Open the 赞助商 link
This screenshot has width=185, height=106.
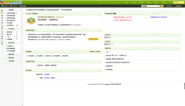pos(53,78)
